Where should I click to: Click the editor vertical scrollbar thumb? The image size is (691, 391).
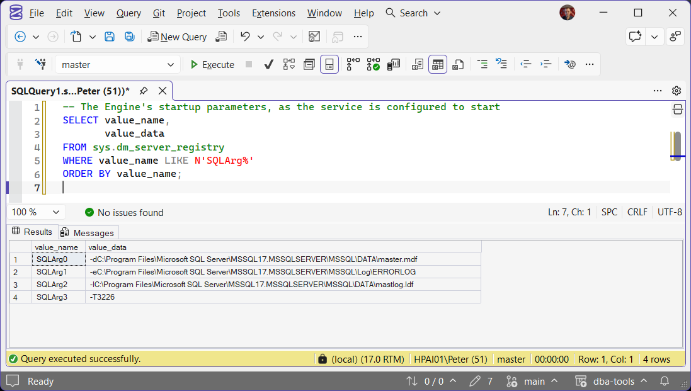pyautogui.click(x=678, y=145)
